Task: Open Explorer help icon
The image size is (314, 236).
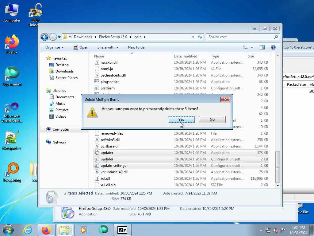Action: [x=273, y=47]
